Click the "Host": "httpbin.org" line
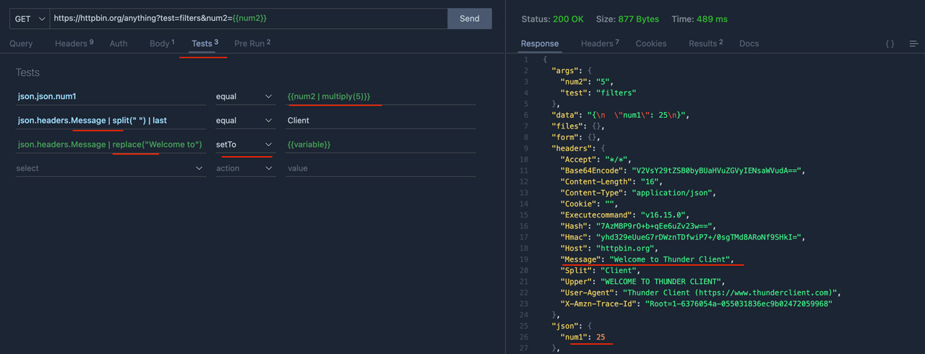Screen dimensions: 925x354 click(608, 248)
